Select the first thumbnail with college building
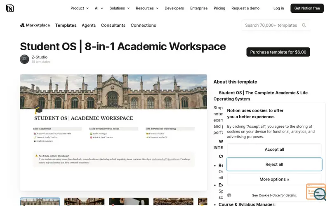 click(40, 202)
